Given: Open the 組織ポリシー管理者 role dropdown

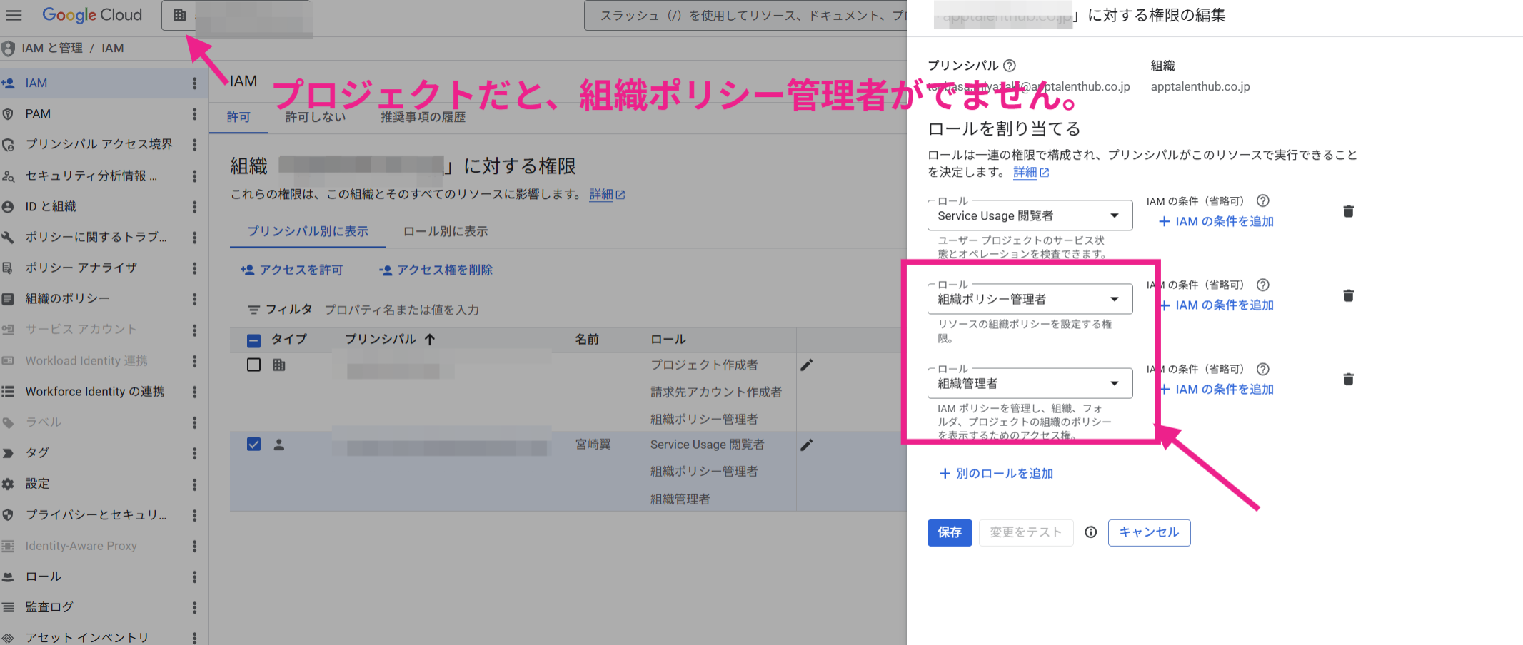Looking at the screenshot, I should tap(1030, 300).
